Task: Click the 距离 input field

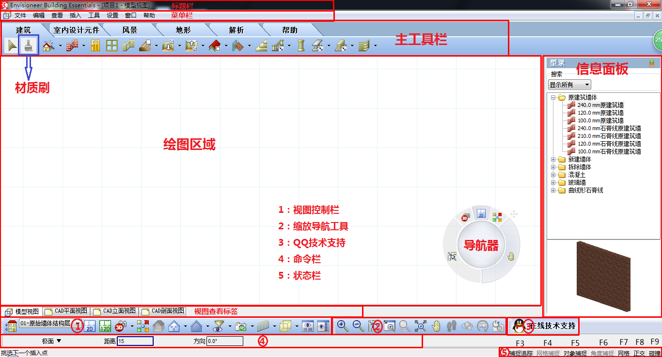Action: point(135,341)
